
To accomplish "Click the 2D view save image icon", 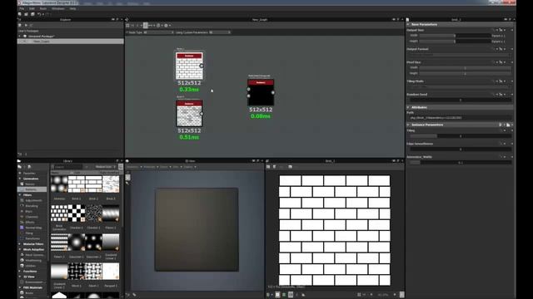I will pyautogui.click(x=268, y=167).
